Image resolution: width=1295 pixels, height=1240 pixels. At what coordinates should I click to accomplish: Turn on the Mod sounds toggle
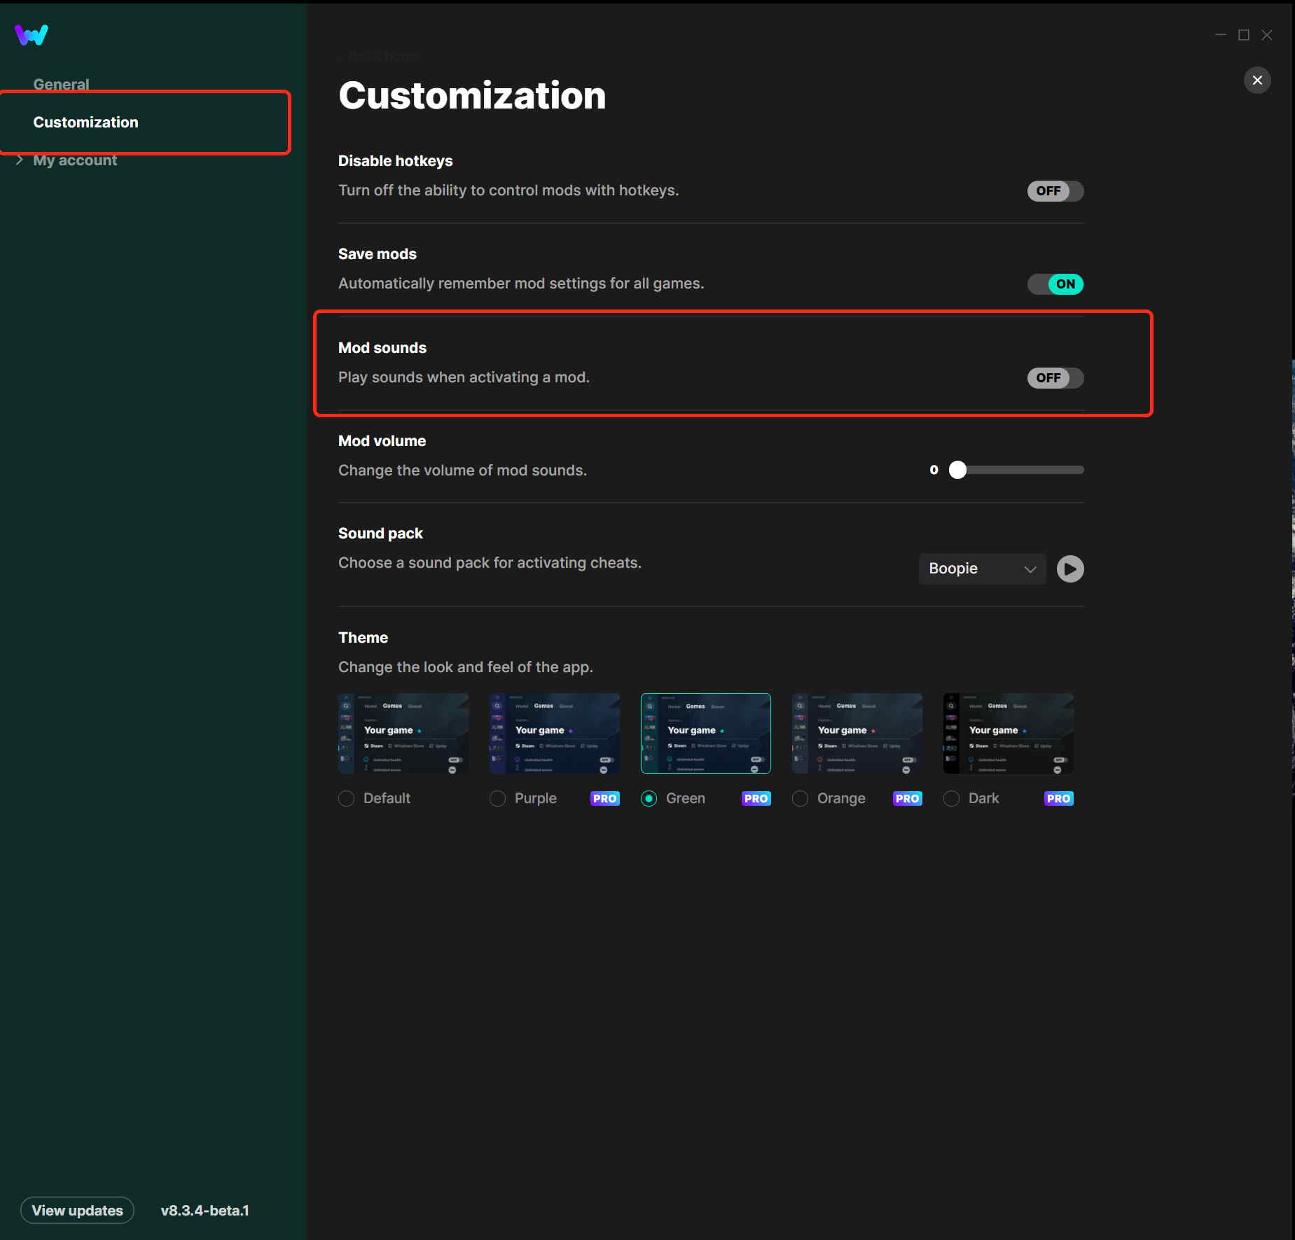[x=1055, y=378]
